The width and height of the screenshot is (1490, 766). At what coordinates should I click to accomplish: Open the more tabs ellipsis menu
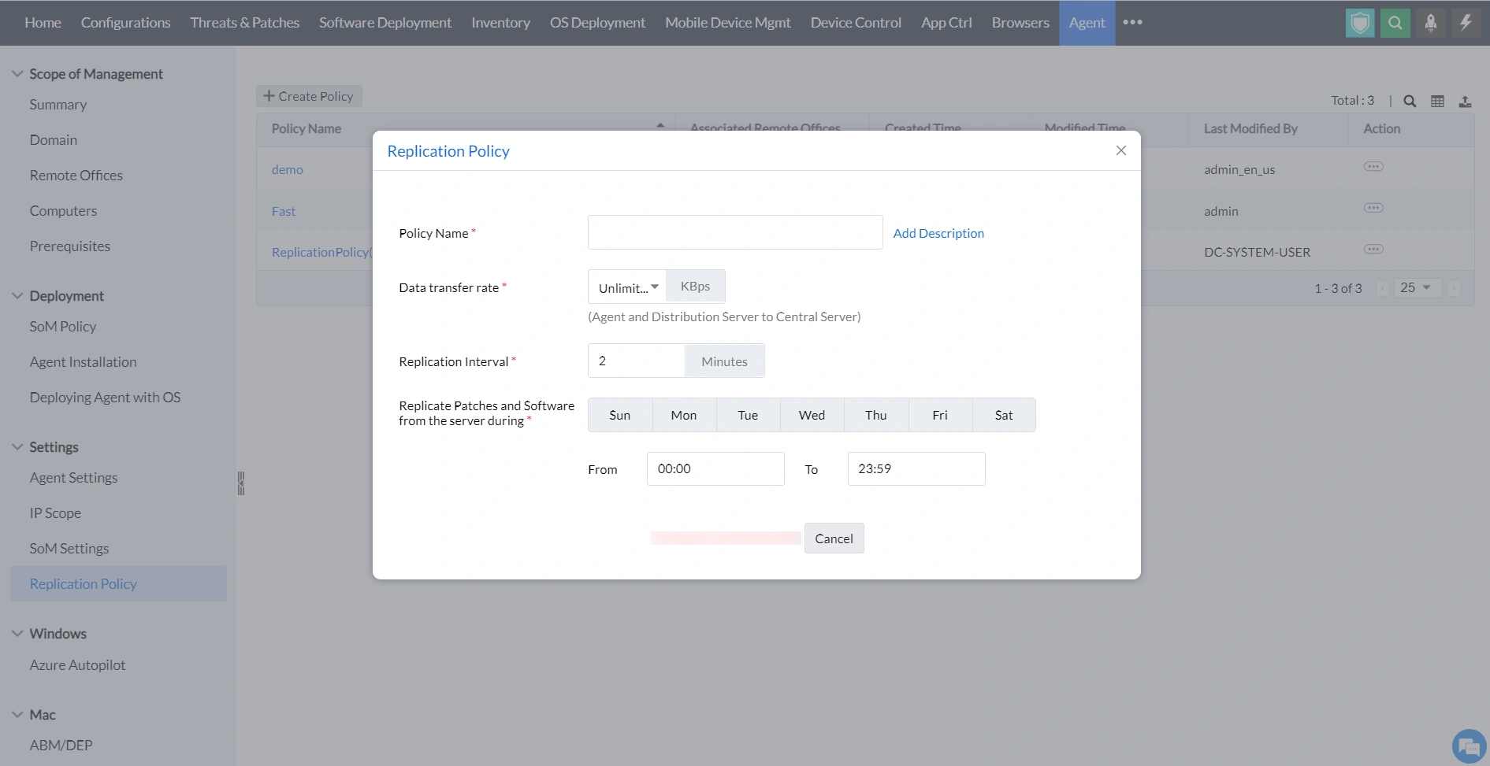[x=1132, y=22]
